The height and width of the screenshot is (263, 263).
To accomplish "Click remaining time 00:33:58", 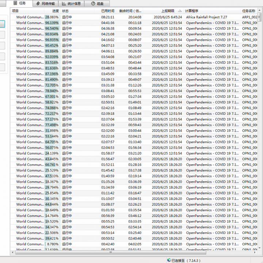I will click(x=135, y=74).
